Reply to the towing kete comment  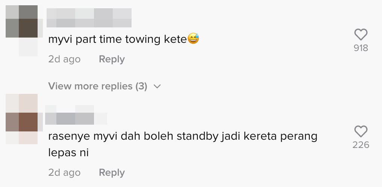(112, 59)
